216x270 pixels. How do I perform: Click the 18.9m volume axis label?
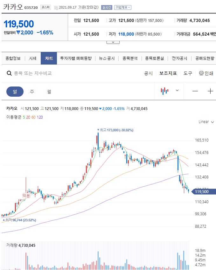click(200, 251)
